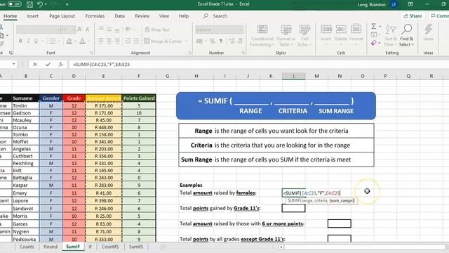Cancel the formula entry with X
Image resolution: width=449 pixels, height=253 pixels.
(x=35, y=65)
